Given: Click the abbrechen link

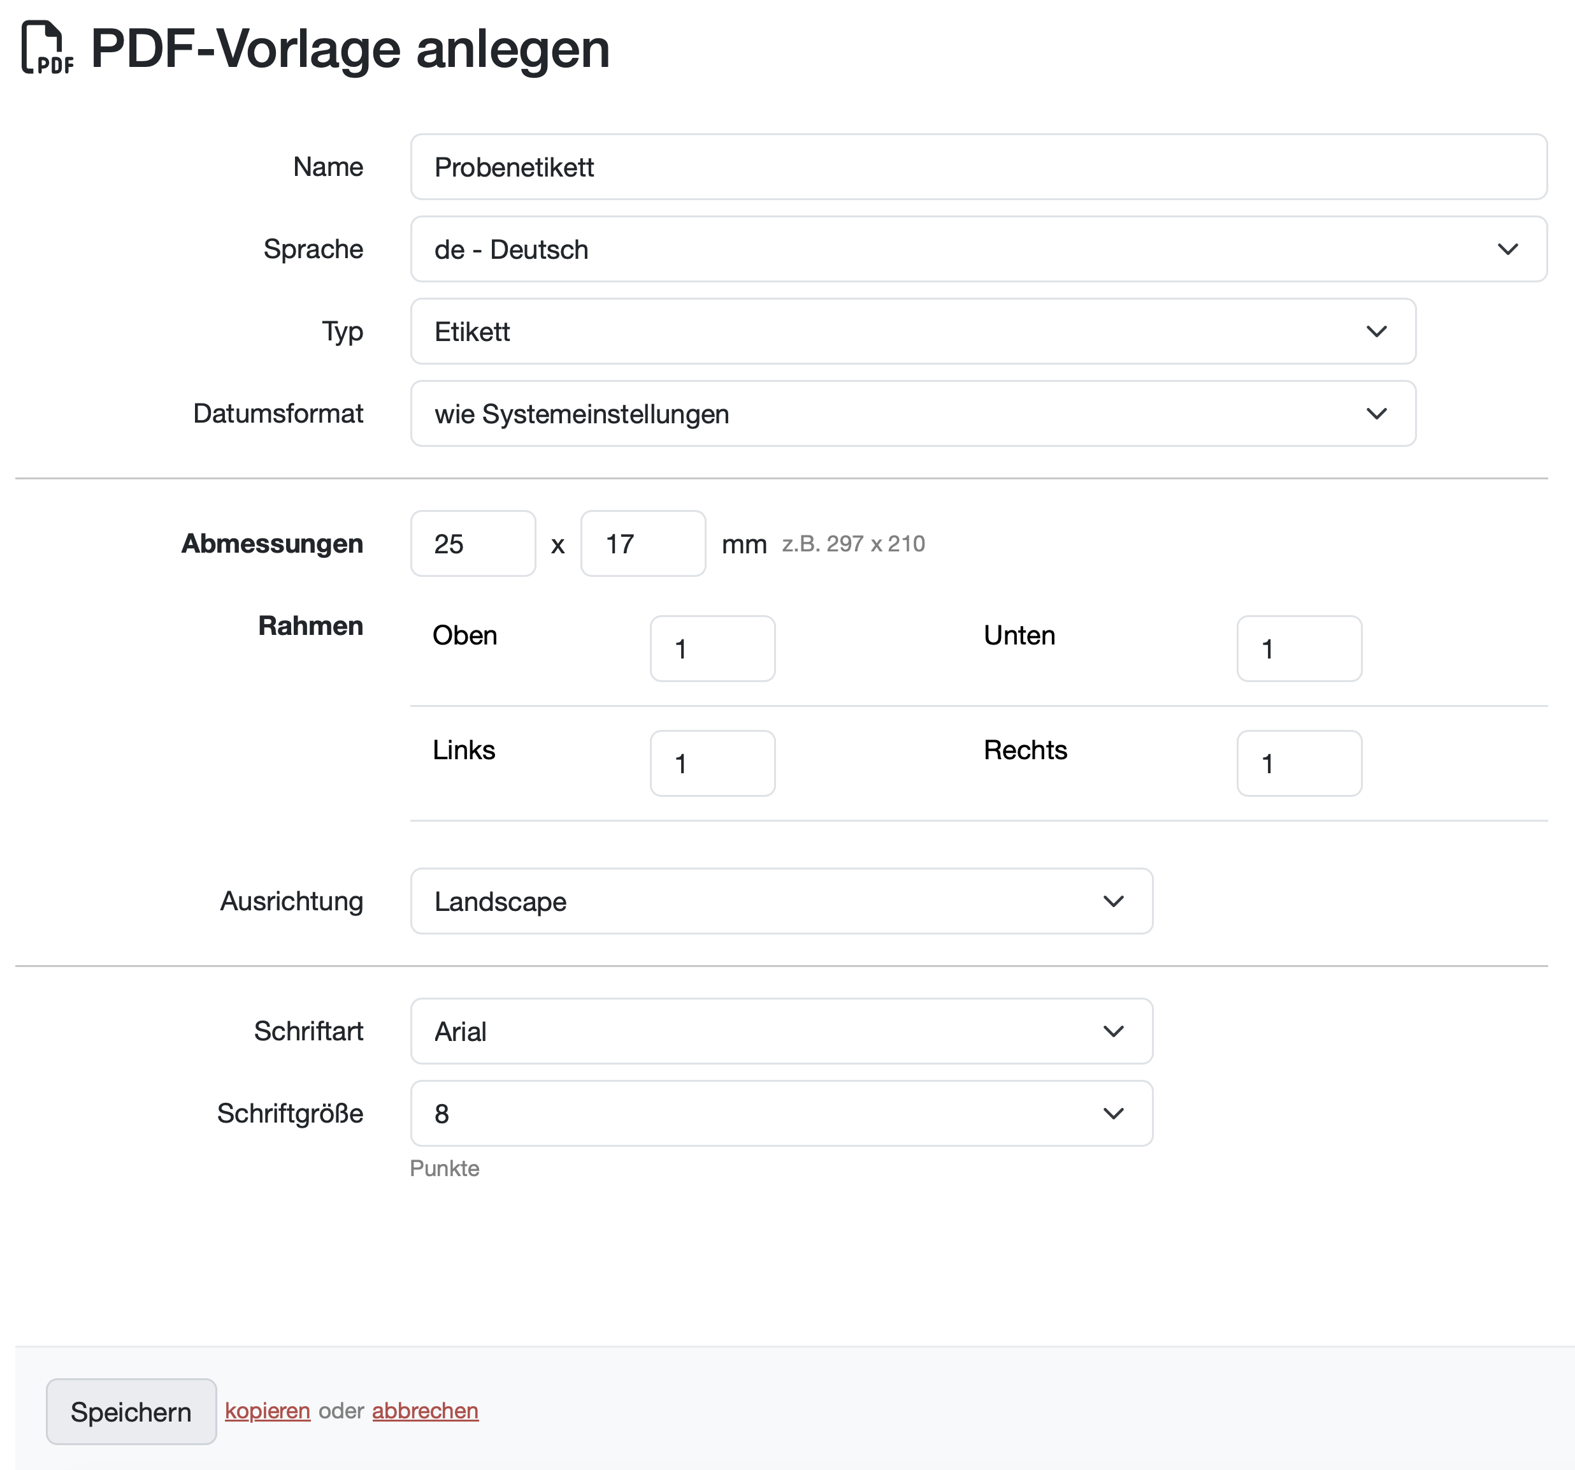Looking at the screenshot, I should pos(424,1411).
